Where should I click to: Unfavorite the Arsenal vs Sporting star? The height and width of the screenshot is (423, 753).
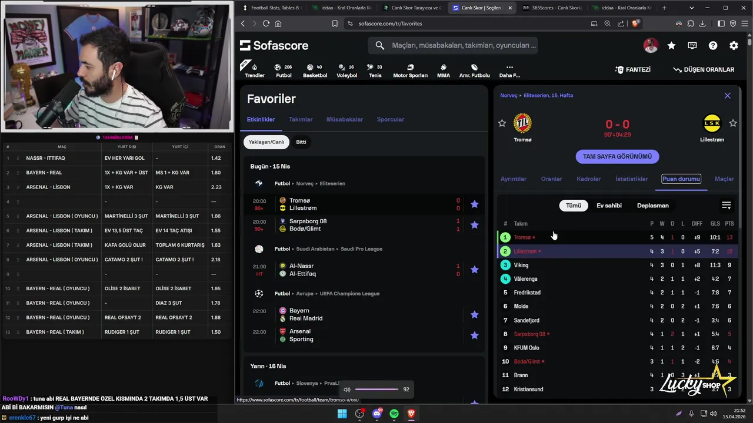[x=475, y=335]
